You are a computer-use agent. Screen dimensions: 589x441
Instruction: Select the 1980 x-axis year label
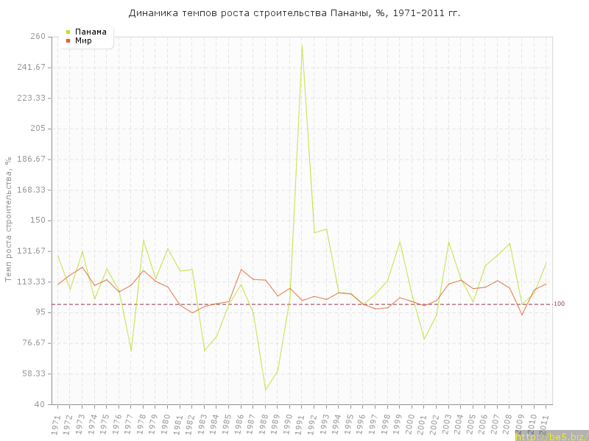pyautogui.click(x=166, y=424)
